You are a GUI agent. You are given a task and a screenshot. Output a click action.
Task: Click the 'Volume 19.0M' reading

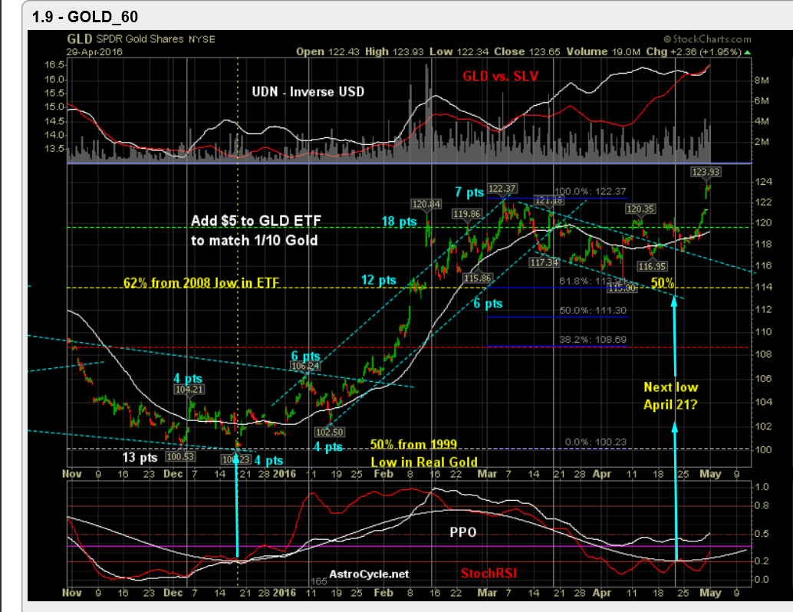click(603, 51)
